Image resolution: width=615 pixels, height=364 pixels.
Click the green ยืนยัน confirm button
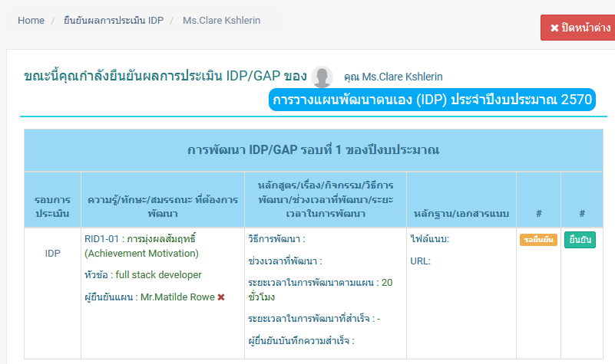[580, 240]
